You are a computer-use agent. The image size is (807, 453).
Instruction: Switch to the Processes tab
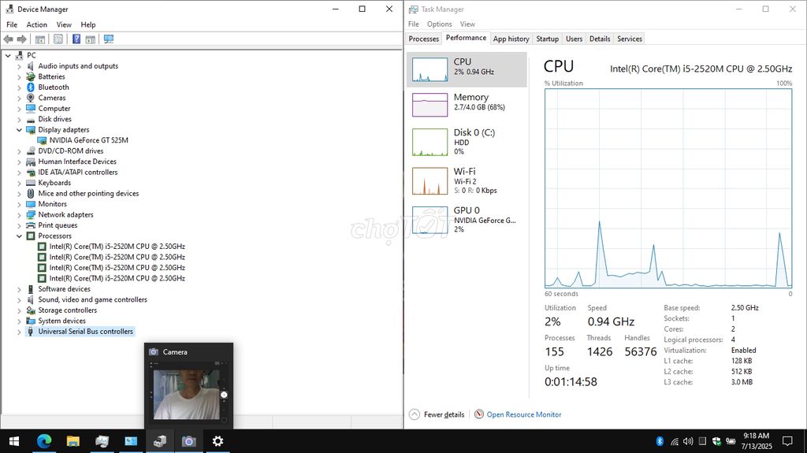tap(423, 39)
